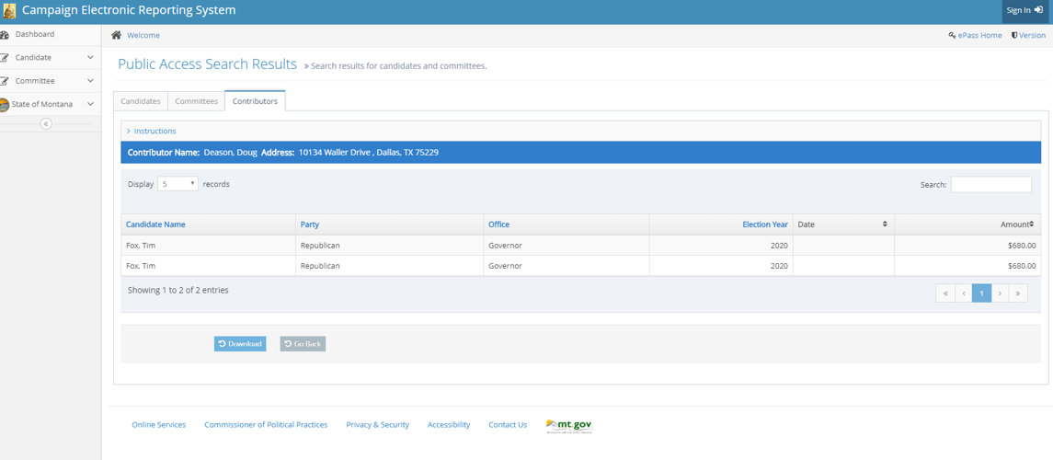
Task: Expand the Instructions section
Action: click(x=154, y=131)
